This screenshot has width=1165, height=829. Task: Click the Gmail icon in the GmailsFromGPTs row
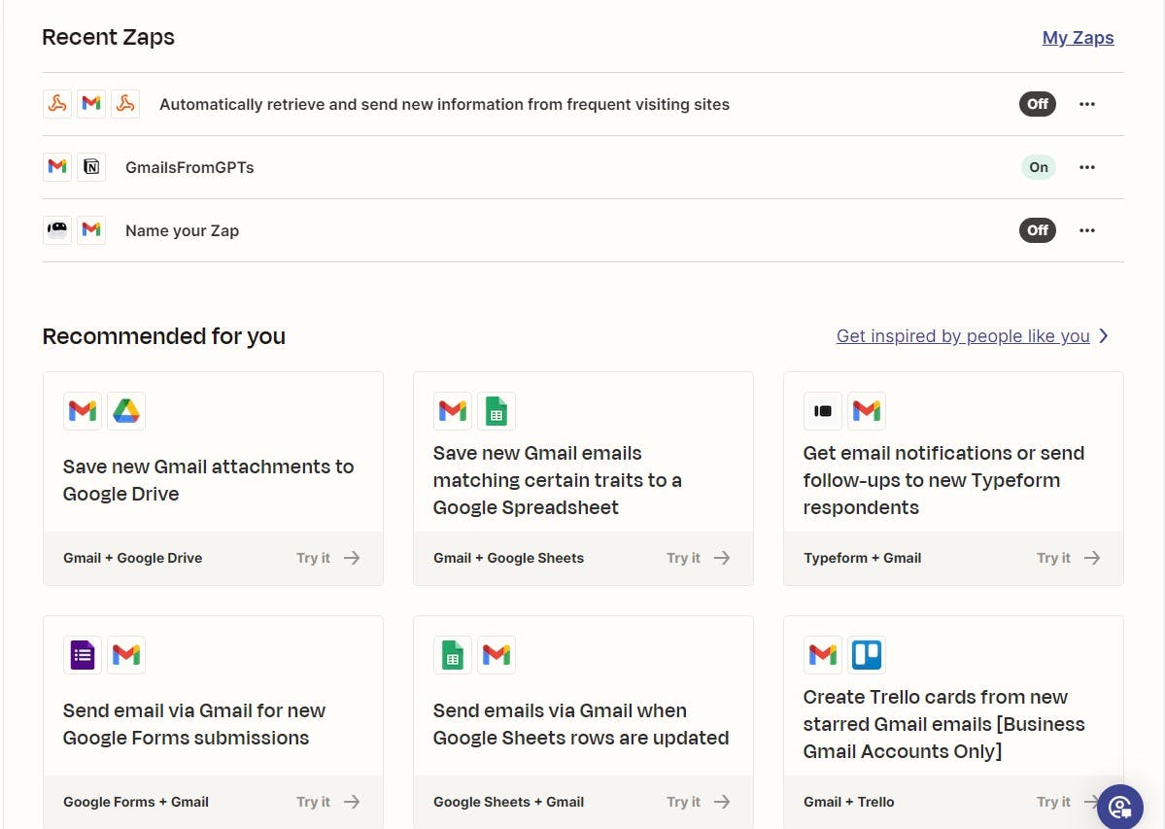coord(57,167)
